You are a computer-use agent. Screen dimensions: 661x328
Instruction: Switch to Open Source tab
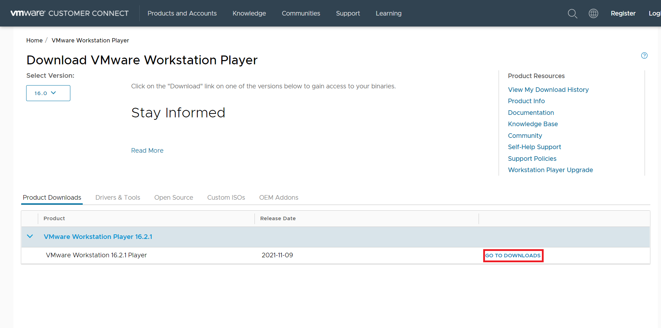point(174,198)
